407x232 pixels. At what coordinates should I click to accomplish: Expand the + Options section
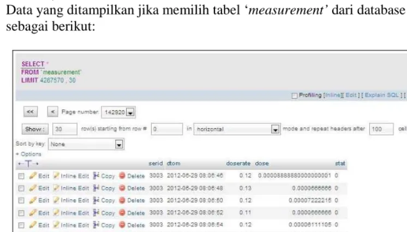coord(28,154)
